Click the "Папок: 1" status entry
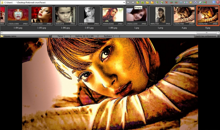The width and height of the screenshot is (220, 130). [x=61, y=36]
